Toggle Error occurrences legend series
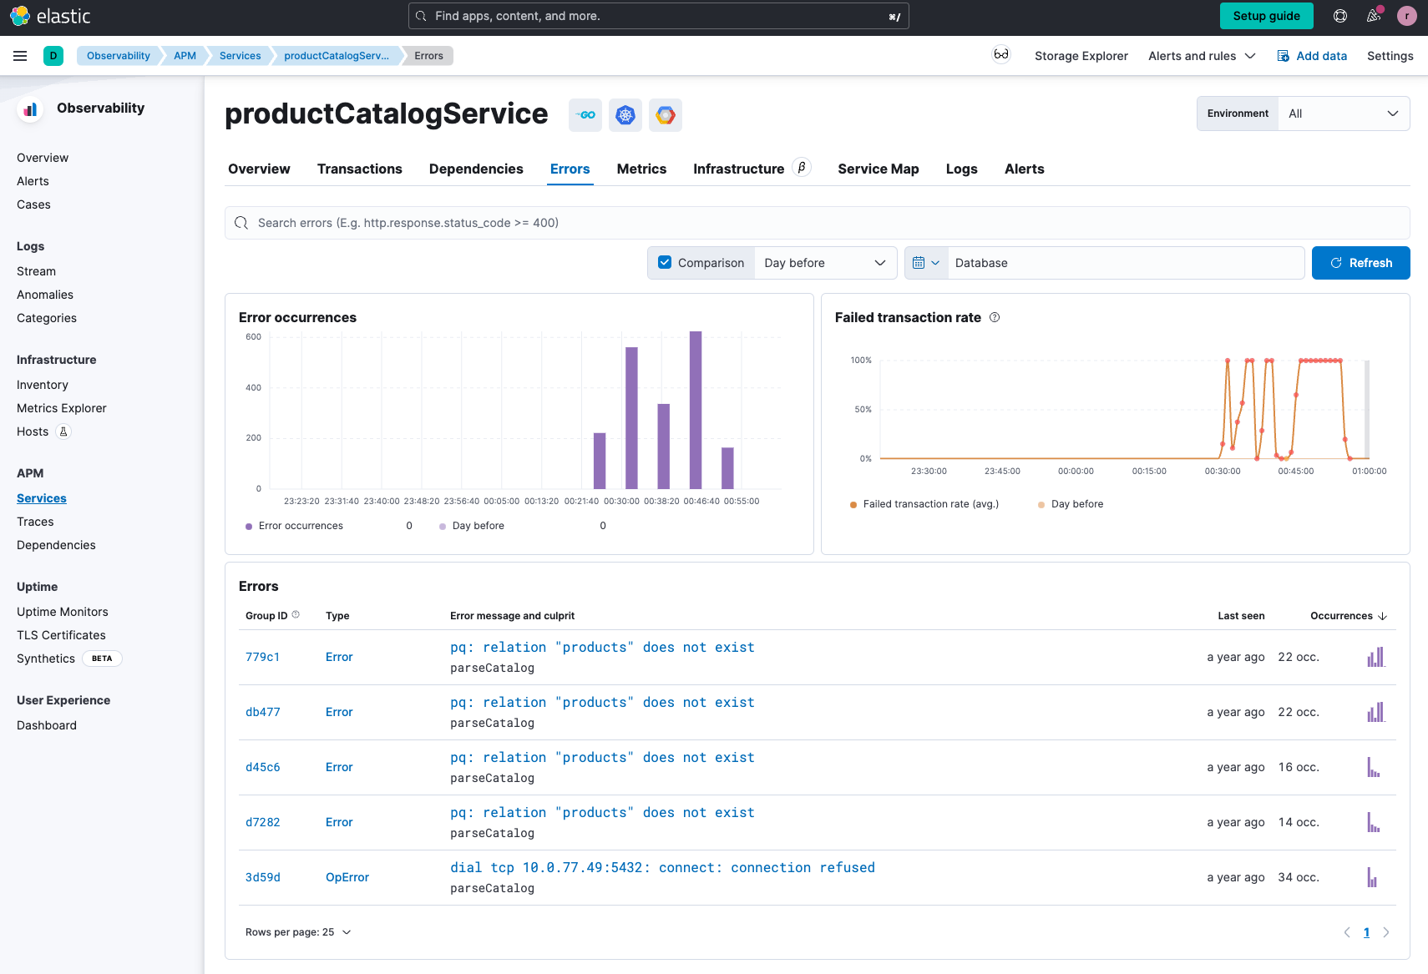The image size is (1428, 974). (x=300, y=526)
